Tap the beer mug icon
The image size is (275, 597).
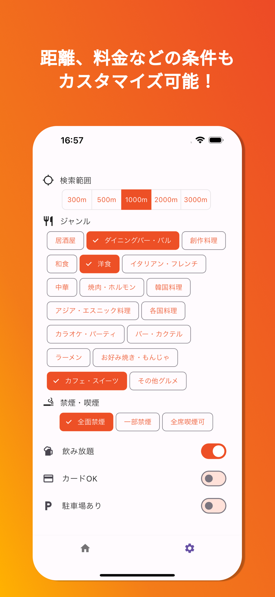pyautogui.click(x=48, y=451)
